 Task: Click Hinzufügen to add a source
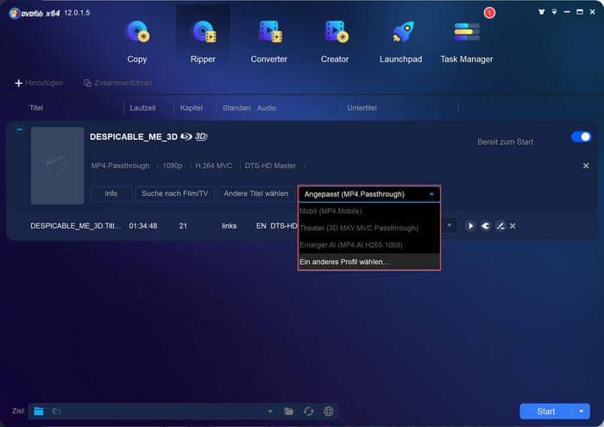coord(39,83)
